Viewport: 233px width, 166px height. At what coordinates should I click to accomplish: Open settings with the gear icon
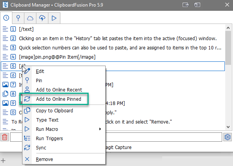[227, 137]
